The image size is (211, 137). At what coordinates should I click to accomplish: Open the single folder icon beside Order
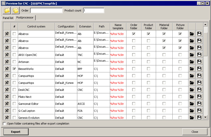(7, 10)
